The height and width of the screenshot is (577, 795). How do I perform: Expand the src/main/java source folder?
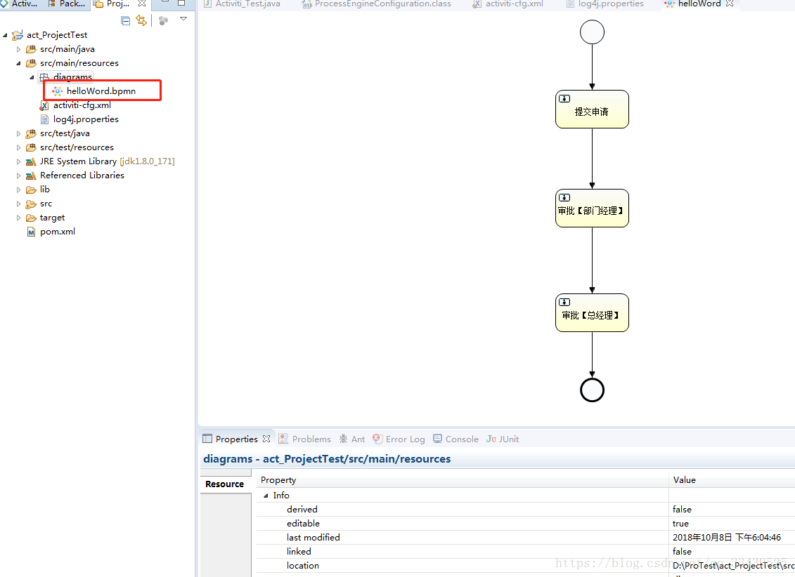19,50
